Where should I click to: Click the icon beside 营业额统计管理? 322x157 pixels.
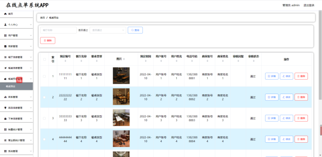click(x=5, y=140)
